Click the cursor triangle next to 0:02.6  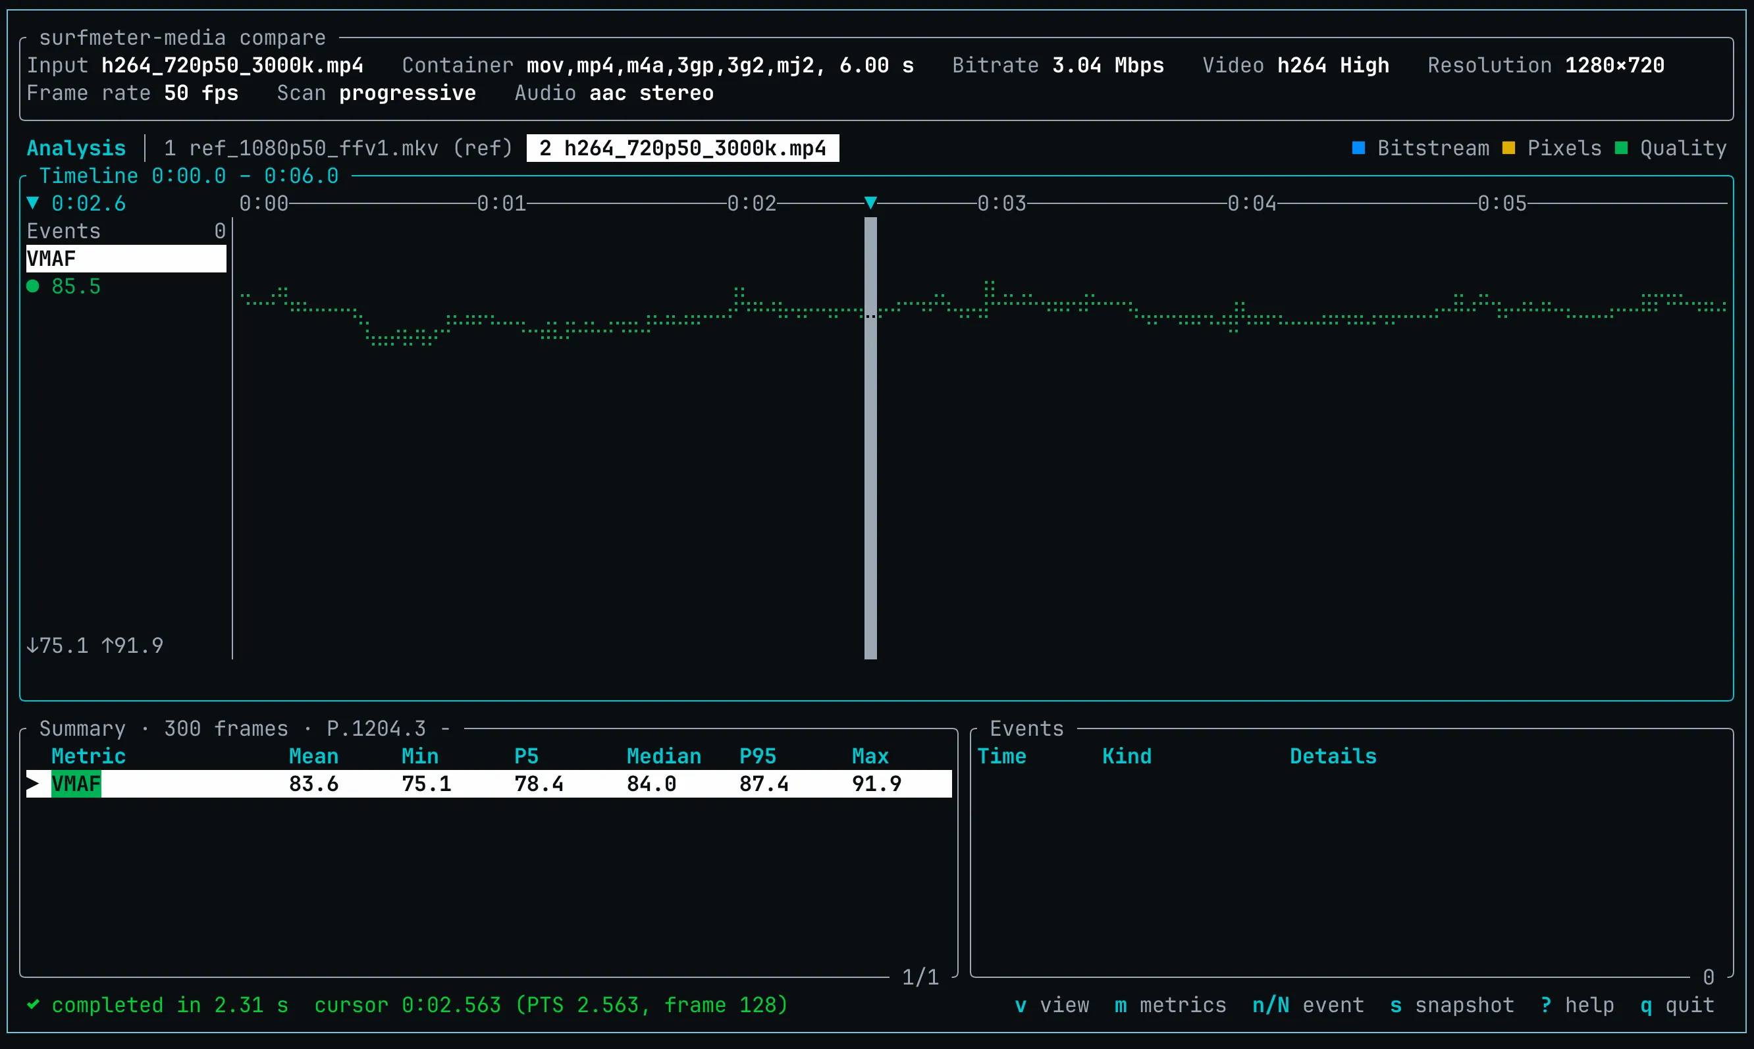[32, 203]
